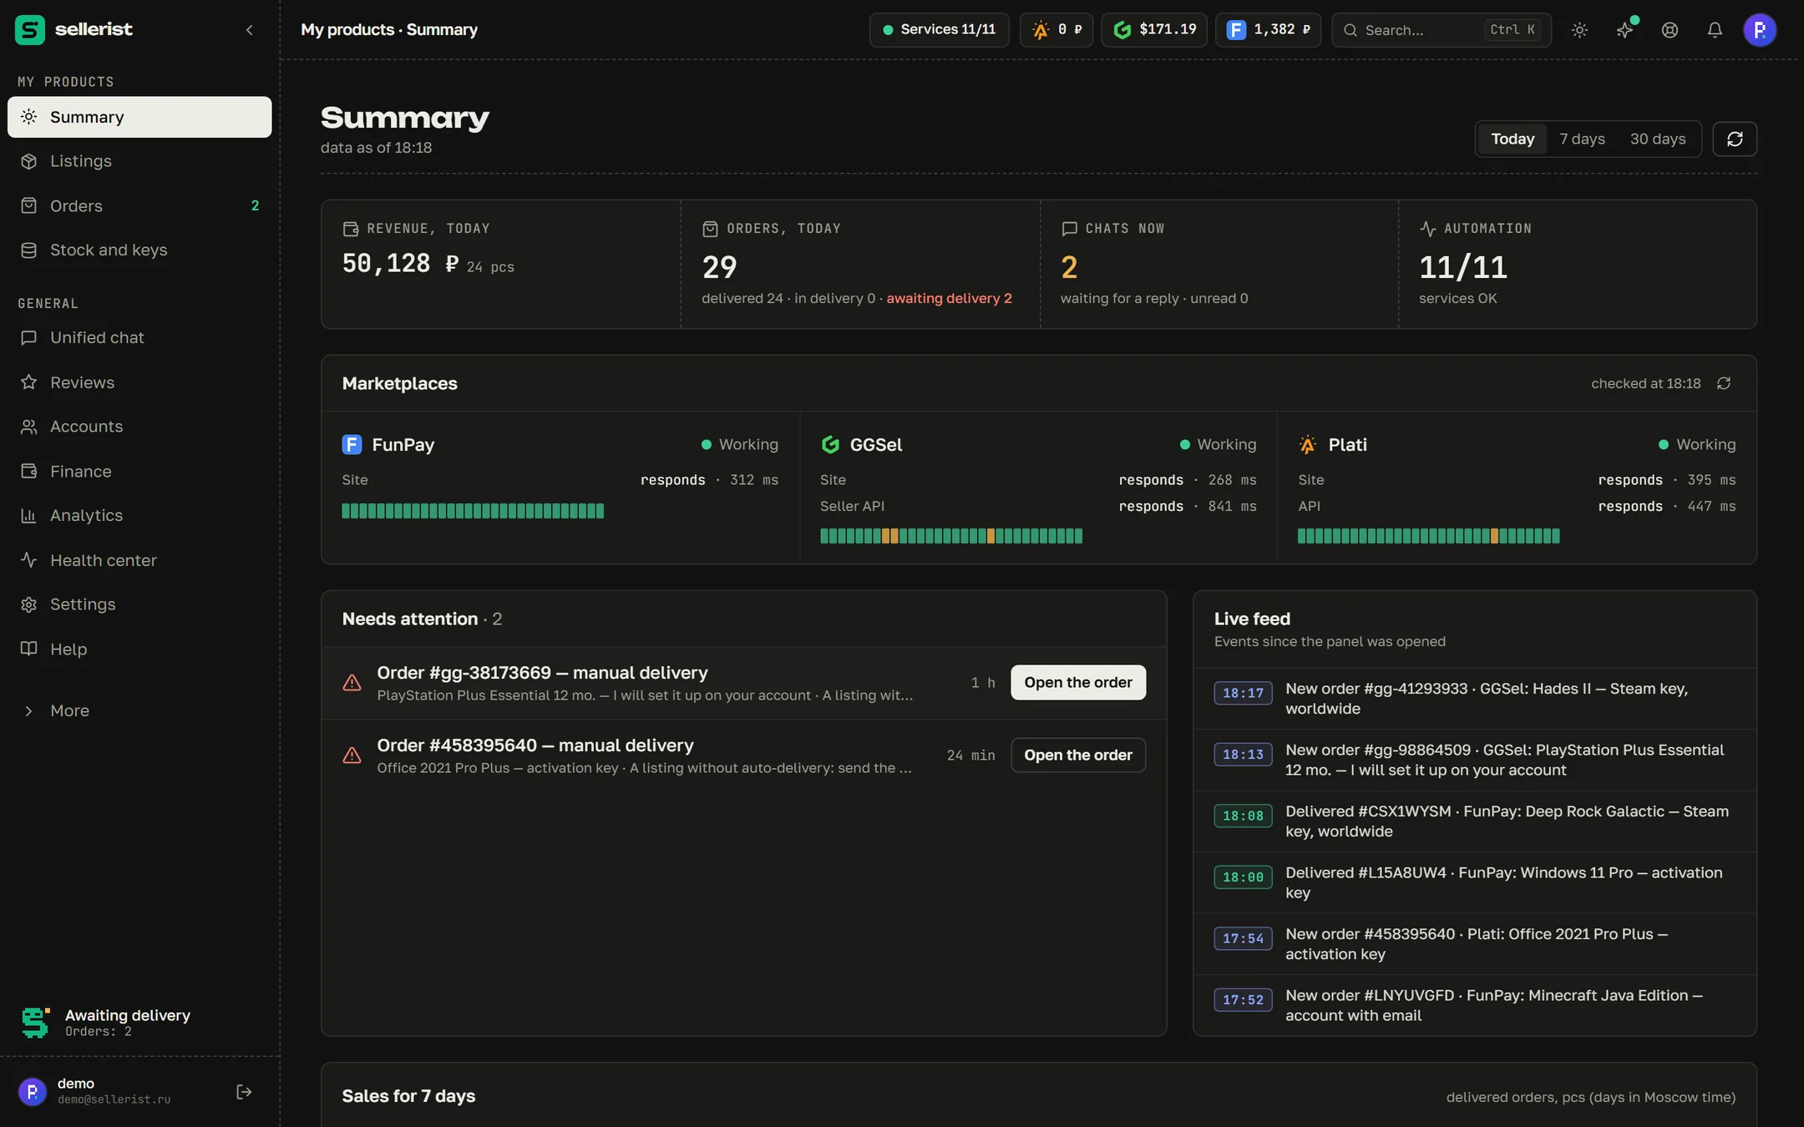The width and height of the screenshot is (1804, 1127).
Task: Open Health center
Action: click(139, 560)
